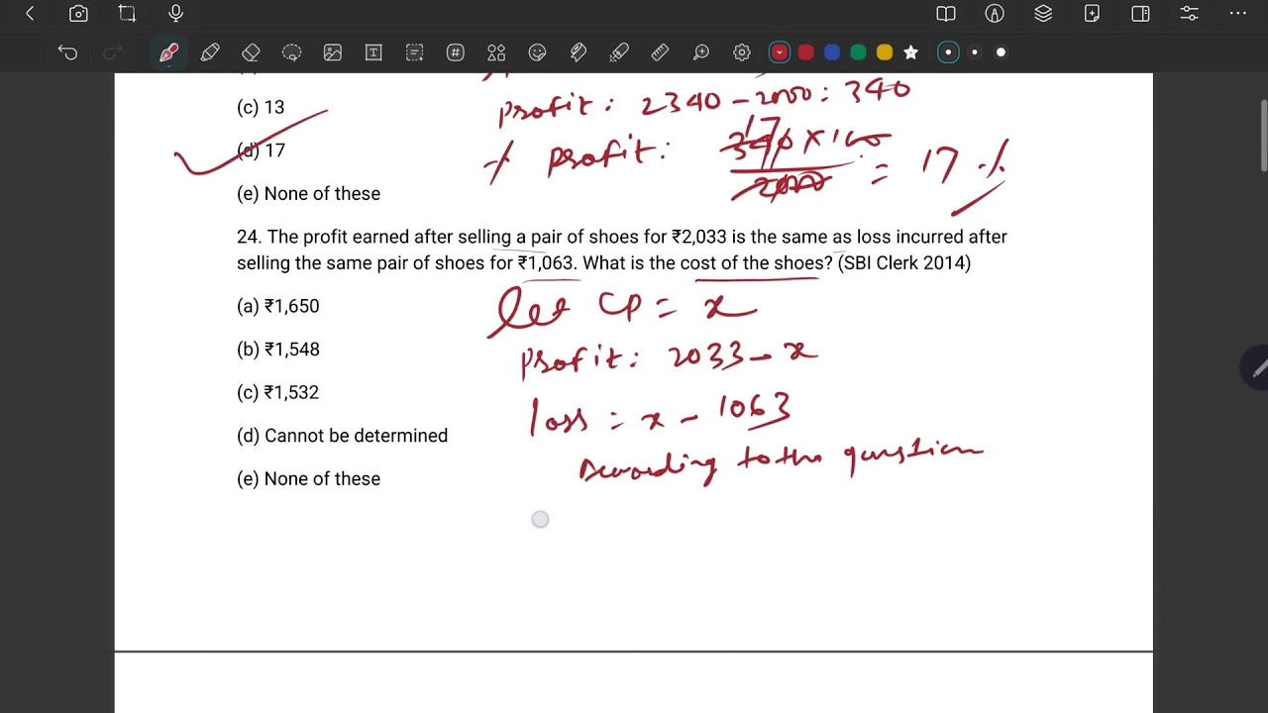Select the tape tool

pos(579,52)
